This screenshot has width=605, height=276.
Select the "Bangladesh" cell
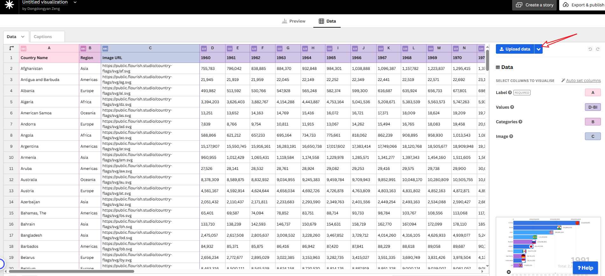[49, 235]
